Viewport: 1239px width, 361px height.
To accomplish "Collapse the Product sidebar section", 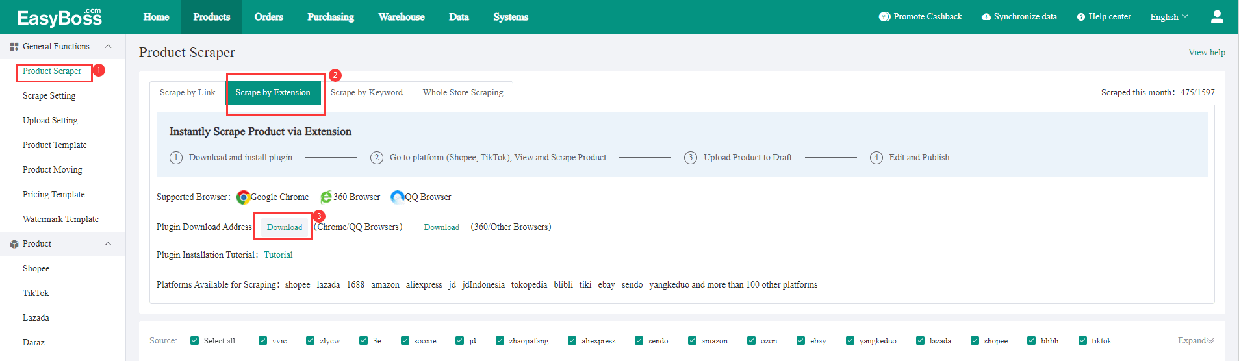I will (x=108, y=244).
